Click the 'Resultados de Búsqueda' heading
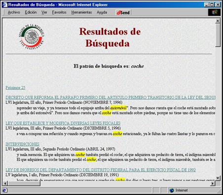 (x=110, y=38)
